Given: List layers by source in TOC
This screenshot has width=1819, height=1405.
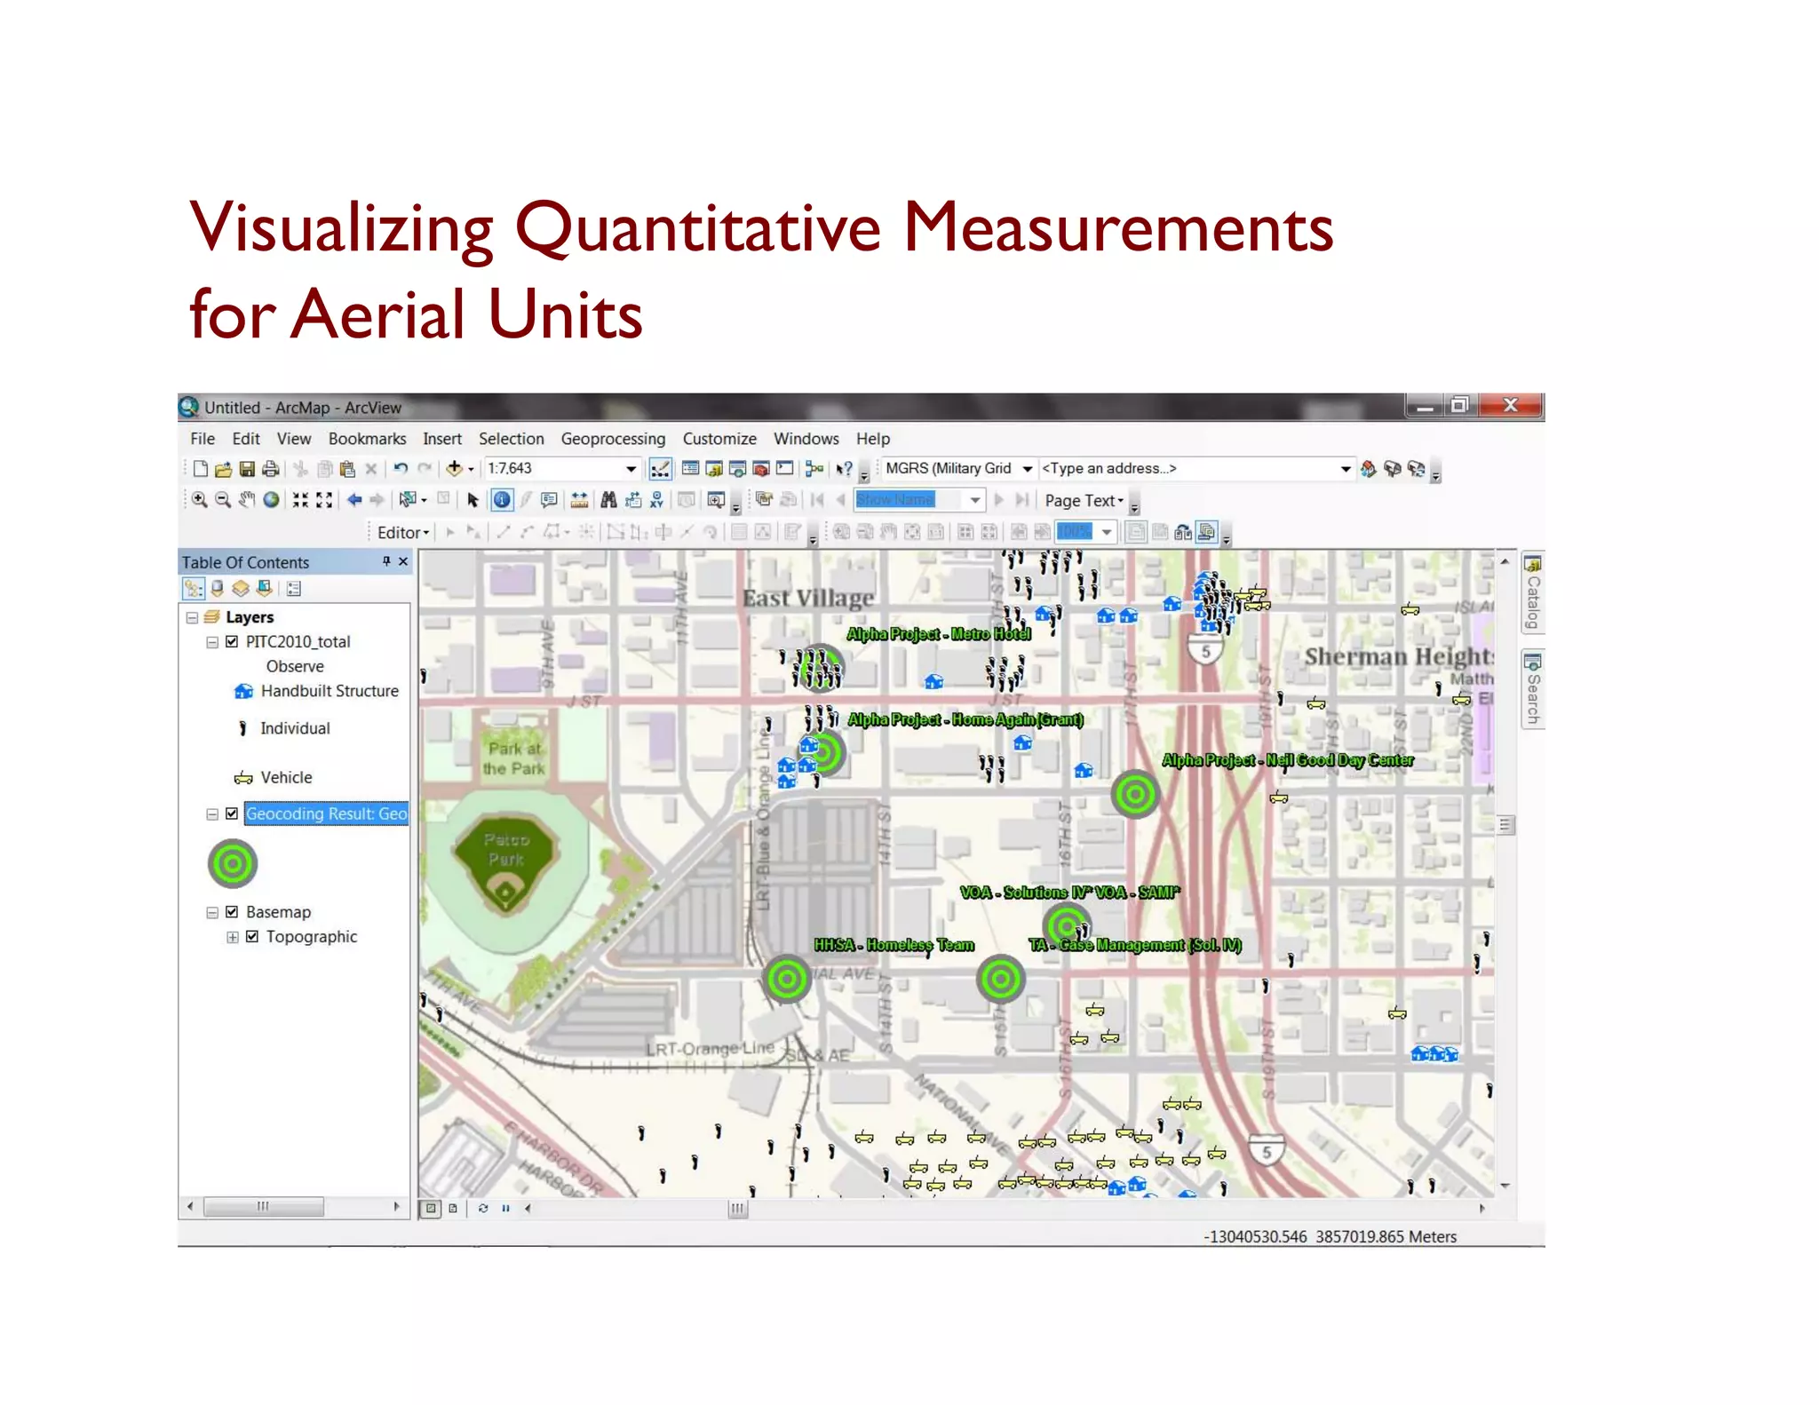Looking at the screenshot, I should [217, 588].
